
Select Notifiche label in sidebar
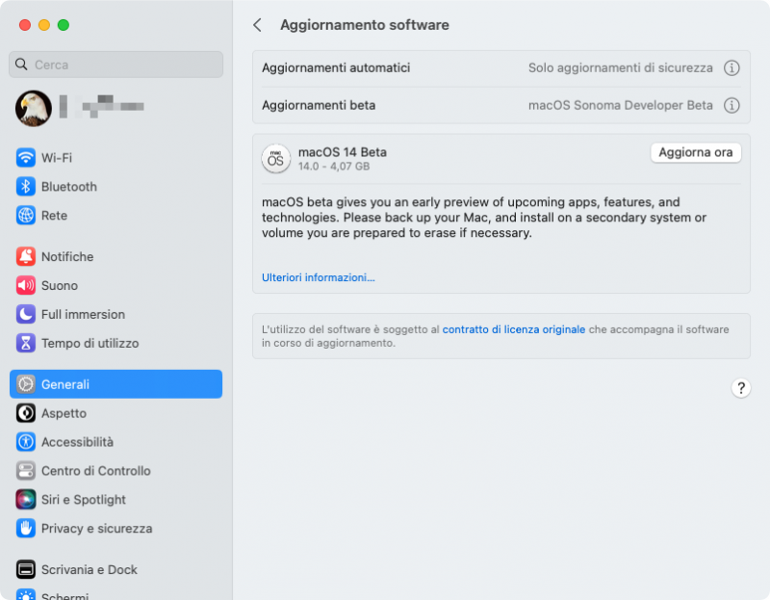[x=67, y=256]
